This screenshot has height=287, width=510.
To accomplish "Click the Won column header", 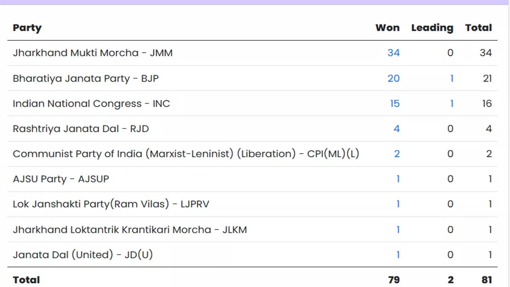I will (x=387, y=28).
